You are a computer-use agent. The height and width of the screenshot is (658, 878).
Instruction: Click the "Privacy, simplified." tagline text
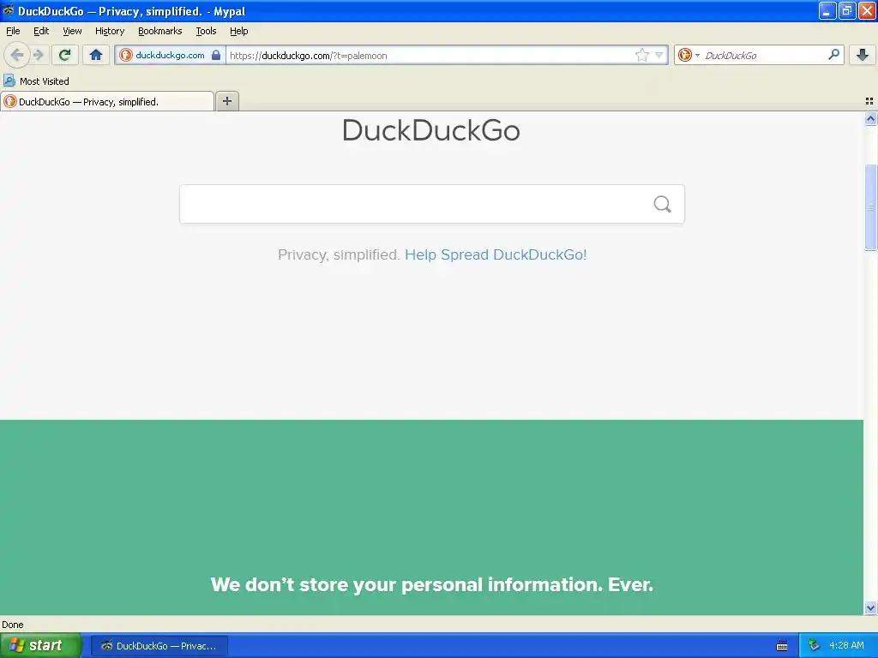click(339, 254)
